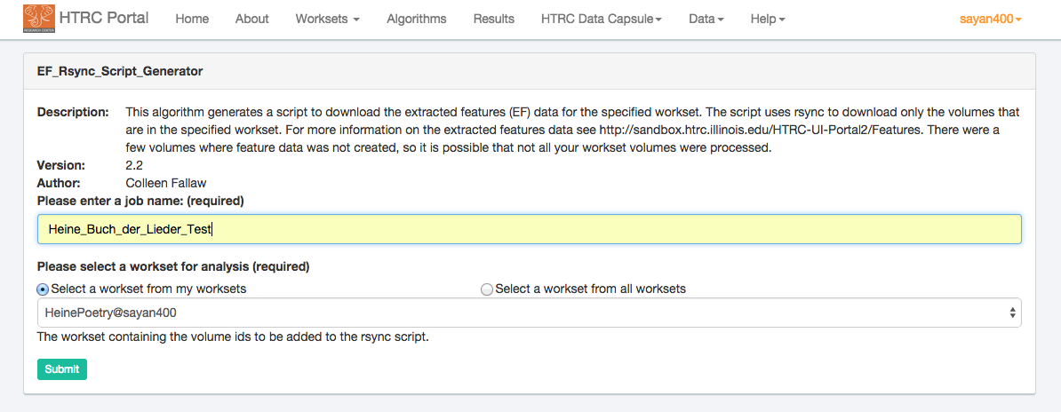Click the workset select arrows icon
This screenshot has width=1061, height=412.
tap(1012, 313)
